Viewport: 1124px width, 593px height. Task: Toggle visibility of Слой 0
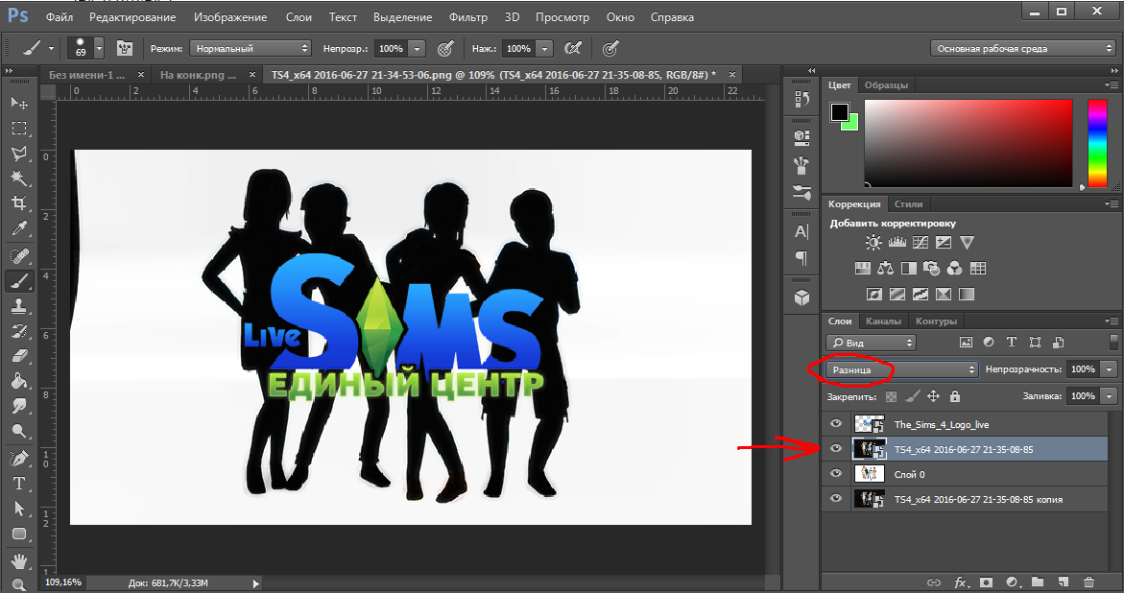(x=836, y=474)
